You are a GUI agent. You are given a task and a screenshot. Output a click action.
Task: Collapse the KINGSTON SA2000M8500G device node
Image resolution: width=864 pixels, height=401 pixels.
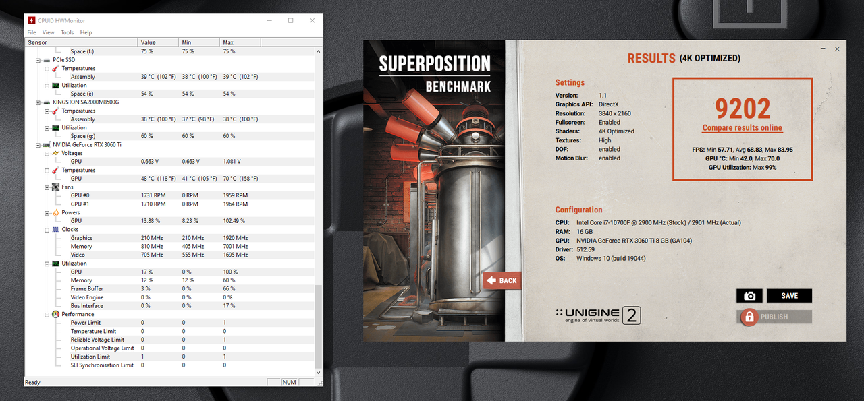(38, 102)
